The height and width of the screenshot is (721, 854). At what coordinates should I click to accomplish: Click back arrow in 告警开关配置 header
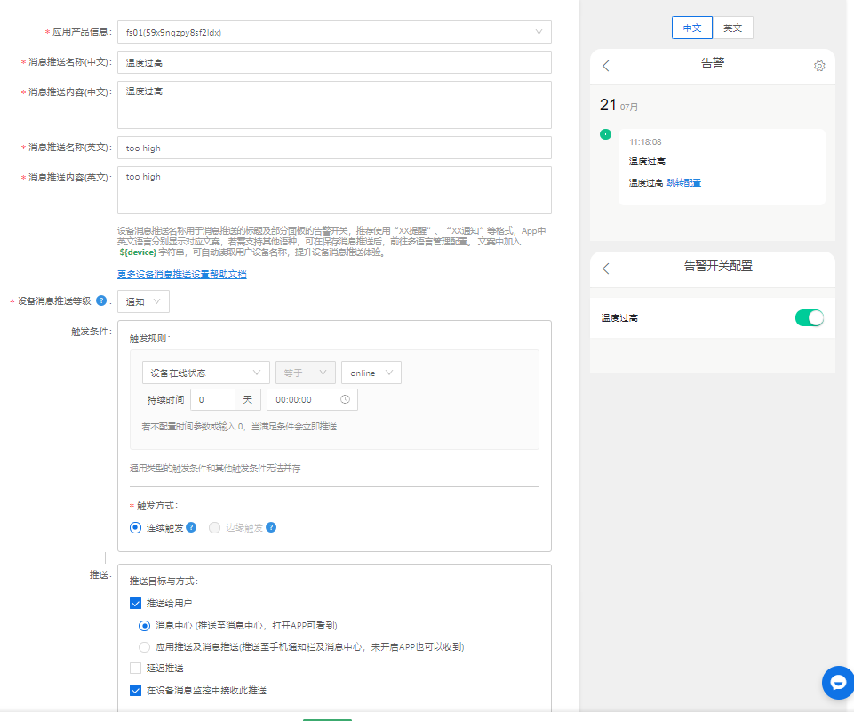[x=606, y=268]
